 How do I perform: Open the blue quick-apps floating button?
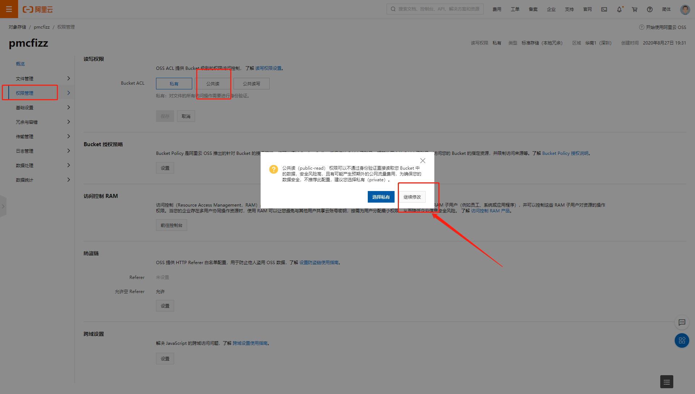pyautogui.click(x=682, y=340)
